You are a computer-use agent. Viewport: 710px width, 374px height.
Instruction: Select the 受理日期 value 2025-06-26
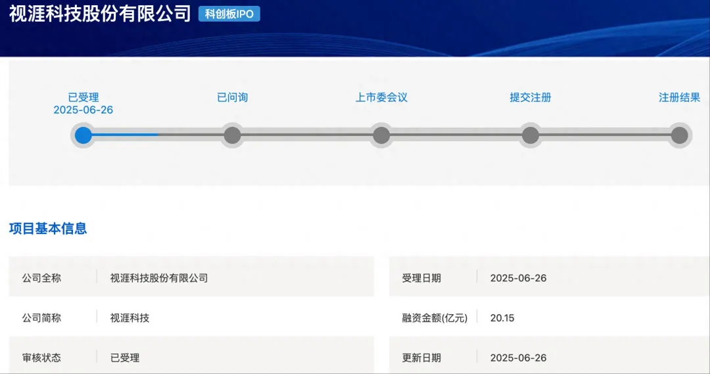(519, 278)
